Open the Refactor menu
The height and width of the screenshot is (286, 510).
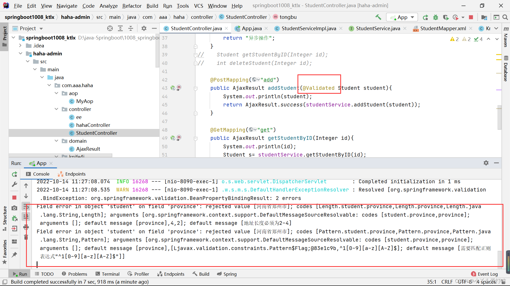[x=132, y=6]
